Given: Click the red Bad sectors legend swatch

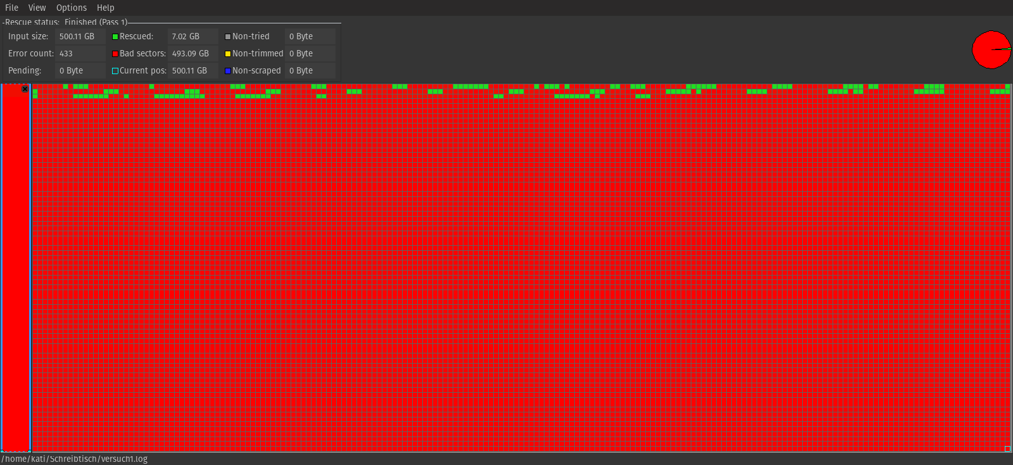Looking at the screenshot, I should point(115,54).
